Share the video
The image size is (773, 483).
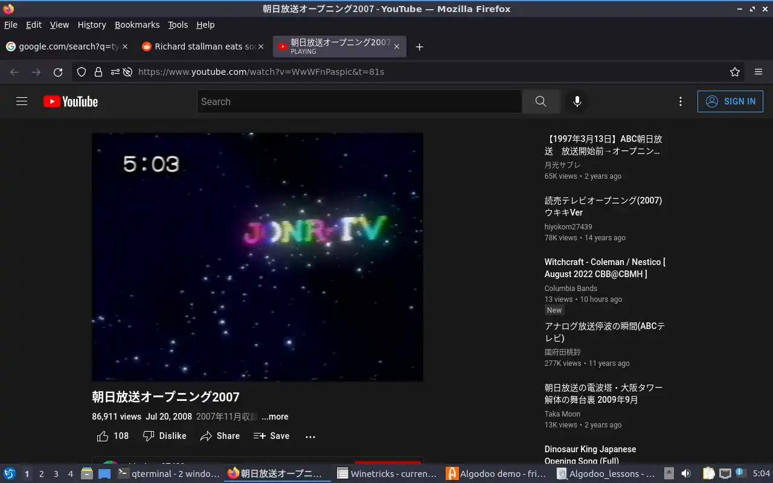point(220,436)
